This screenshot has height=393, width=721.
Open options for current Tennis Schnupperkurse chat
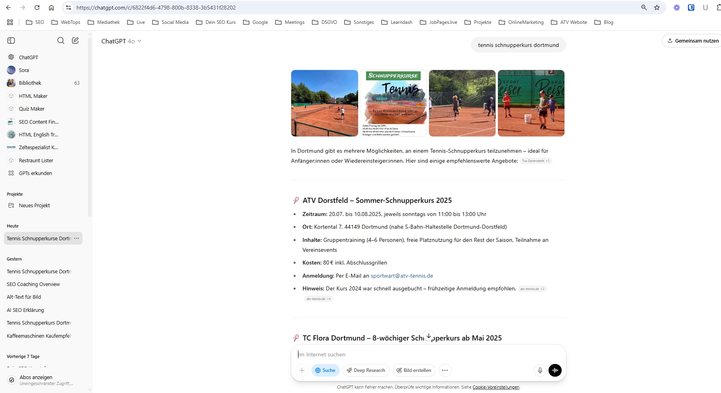[x=76, y=238]
